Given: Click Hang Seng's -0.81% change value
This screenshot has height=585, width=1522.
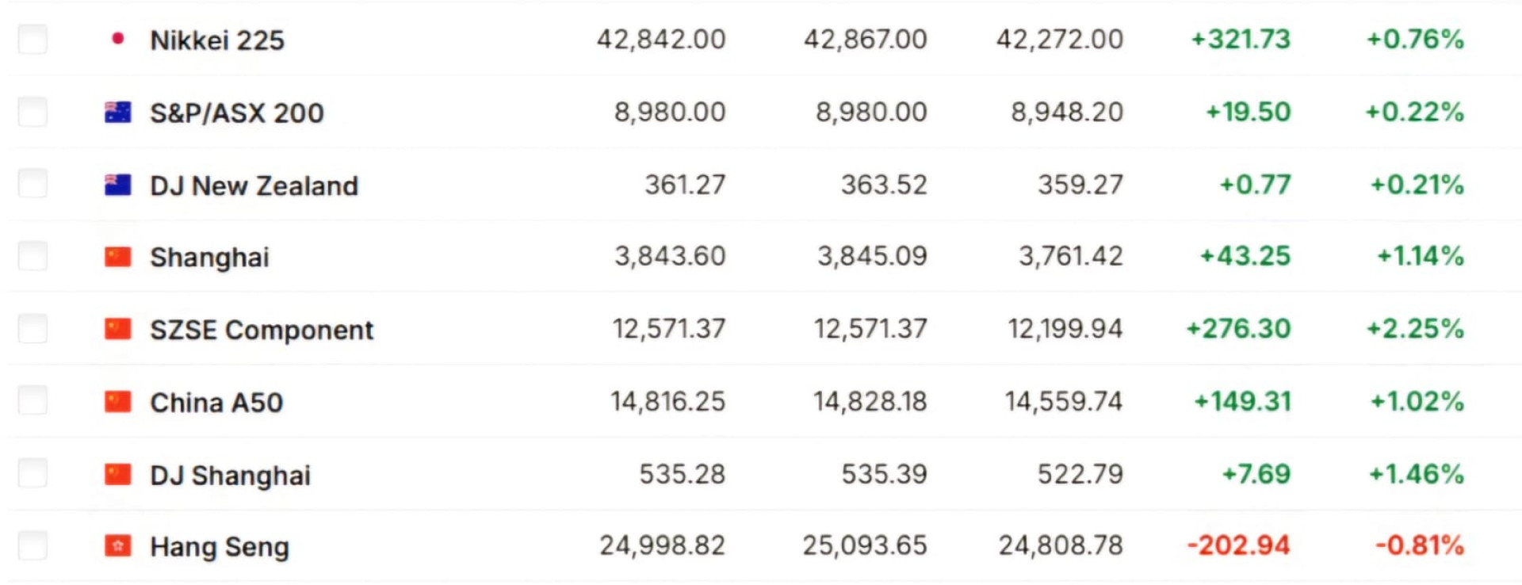Looking at the screenshot, I should pyautogui.click(x=1419, y=545).
